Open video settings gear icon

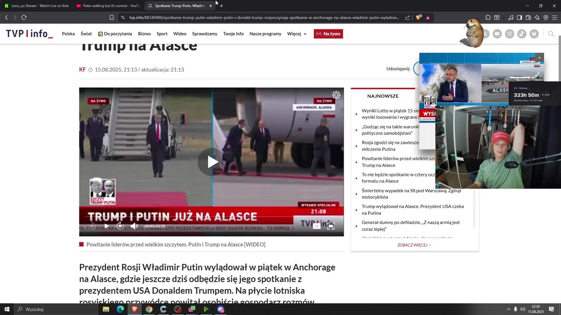pyautogui.click(x=336, y=95)
